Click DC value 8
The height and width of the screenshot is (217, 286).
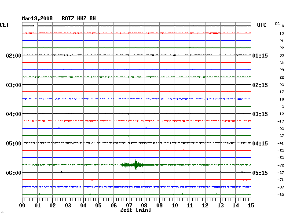tap(283, 26)
